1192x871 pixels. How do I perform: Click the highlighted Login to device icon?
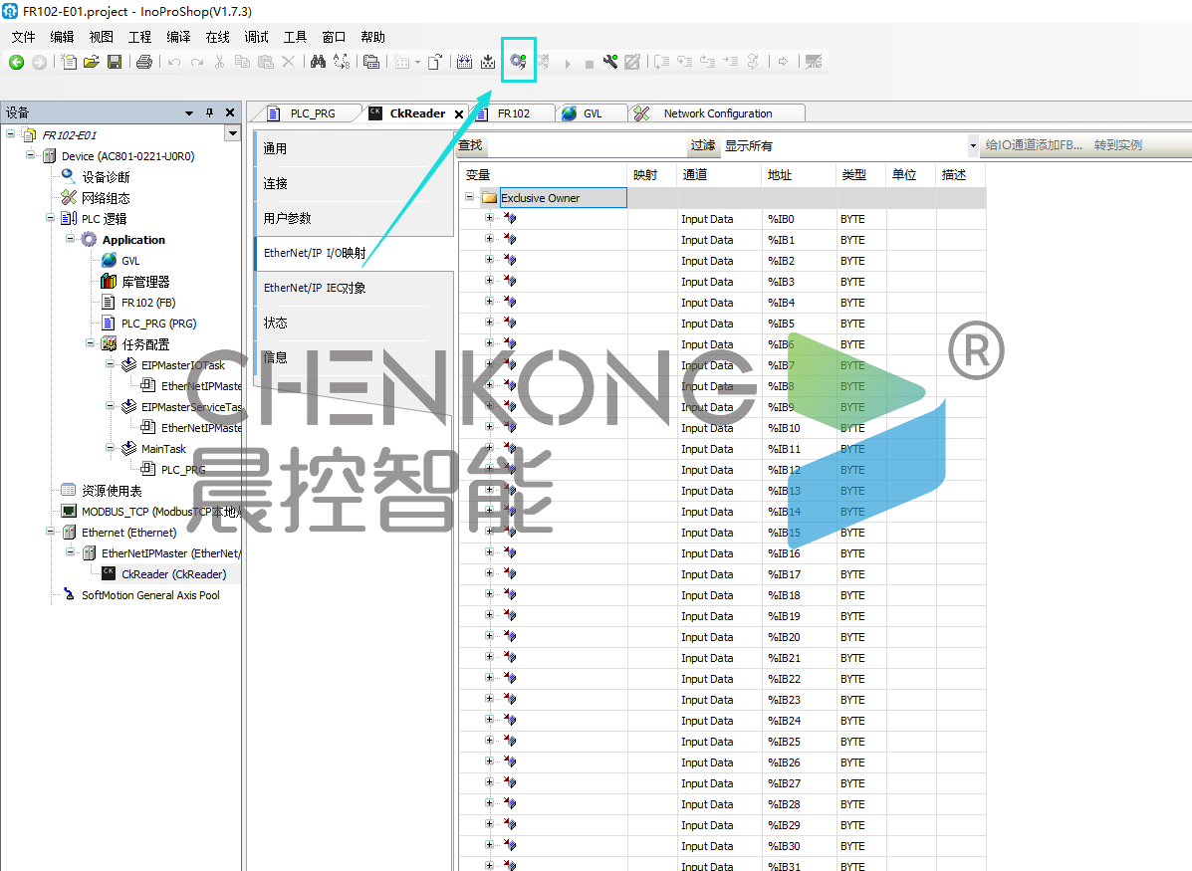(x=518, y=62)
